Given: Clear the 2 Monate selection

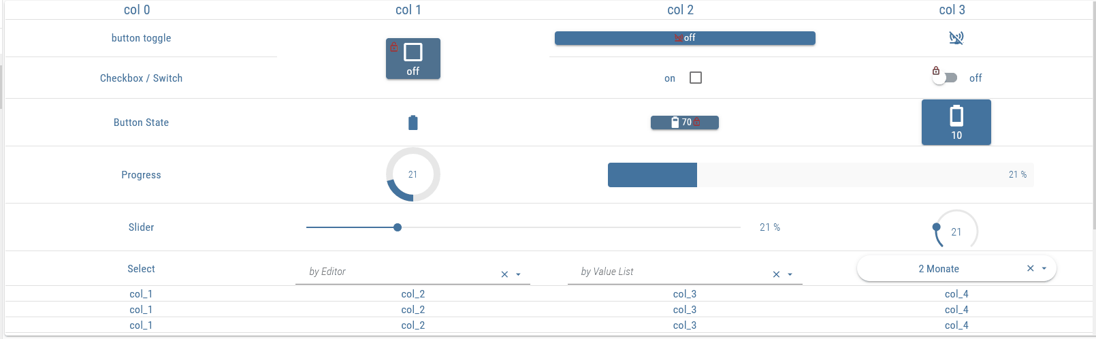Looking at the screenshot, I should 1031,269.
